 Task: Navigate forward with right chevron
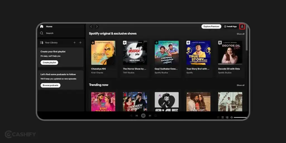[x=97, y=27]
